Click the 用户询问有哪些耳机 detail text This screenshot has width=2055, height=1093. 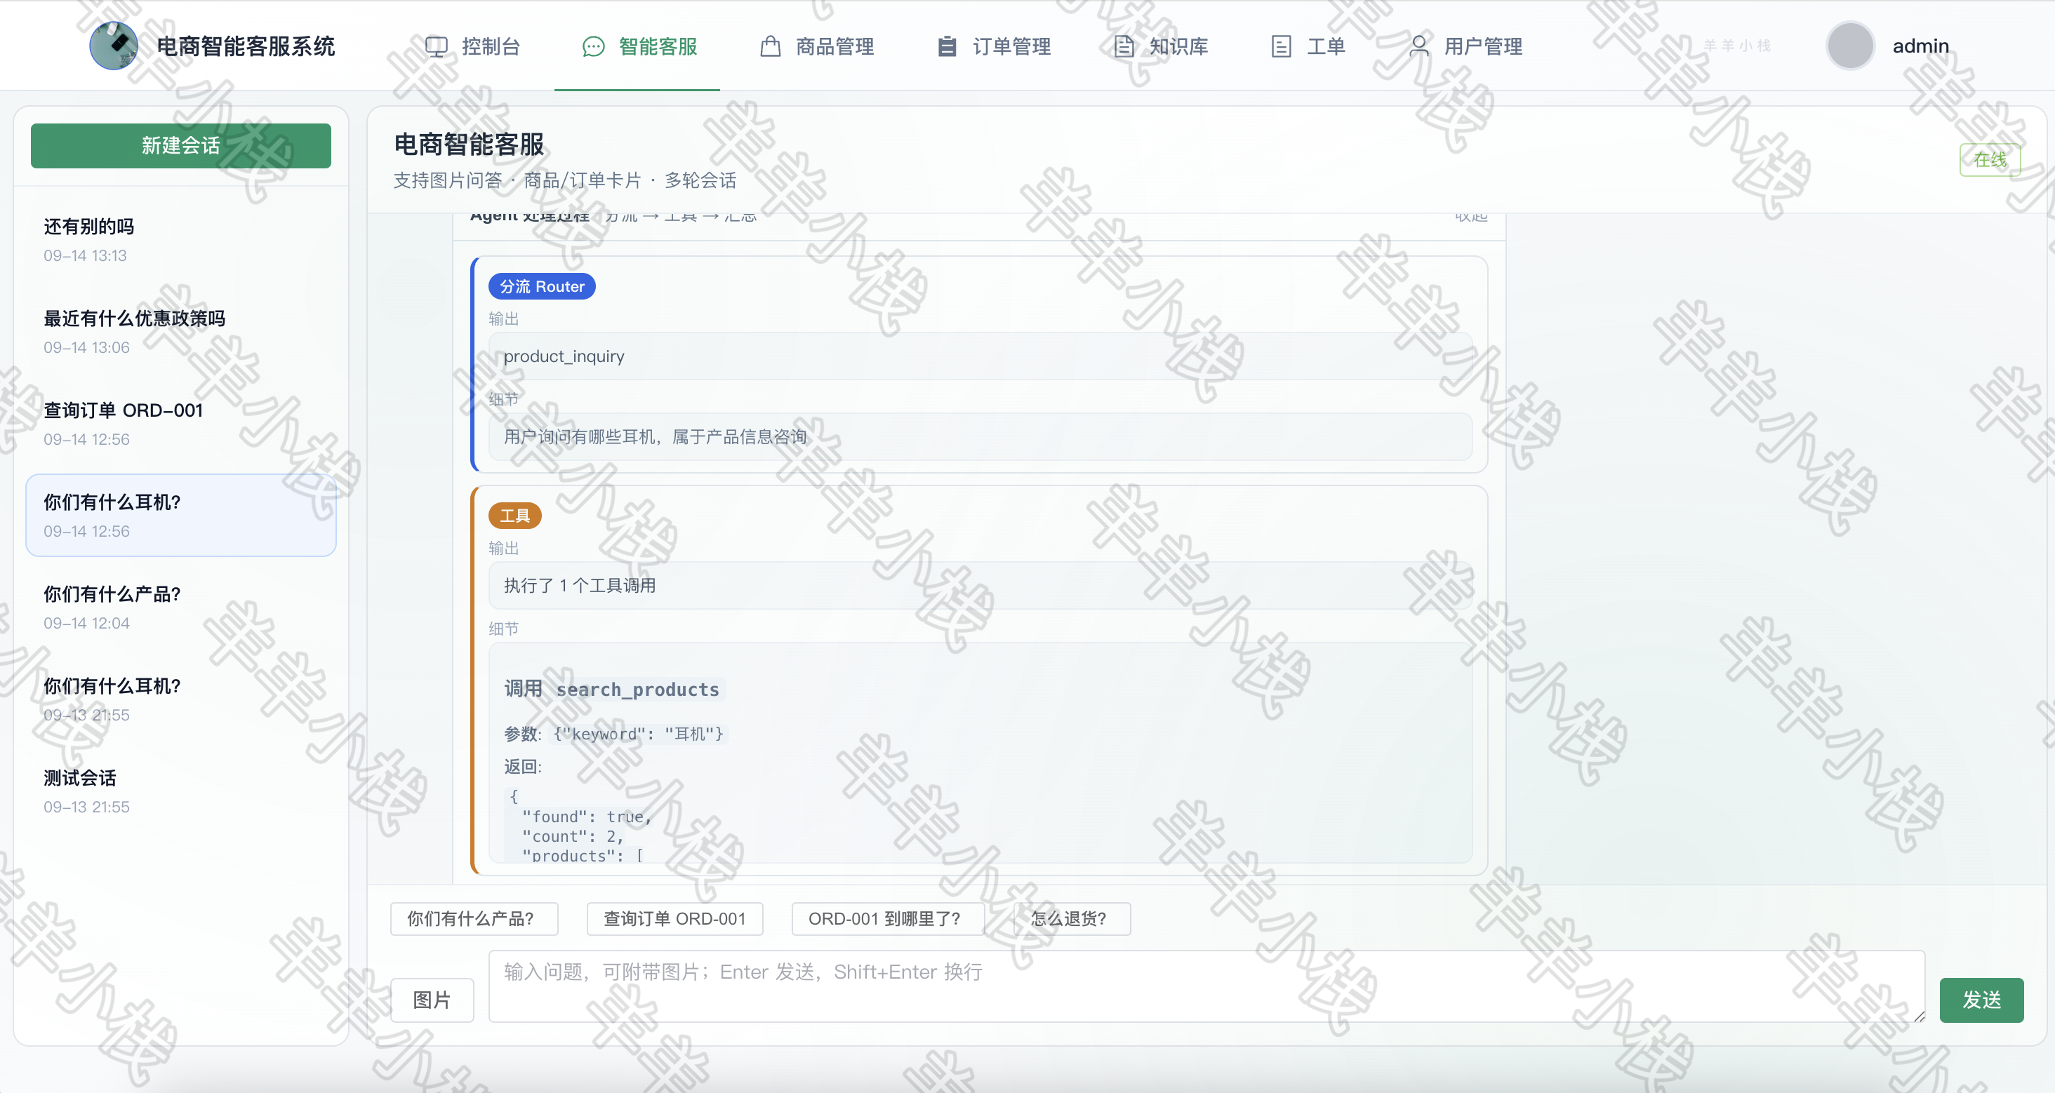655,437
